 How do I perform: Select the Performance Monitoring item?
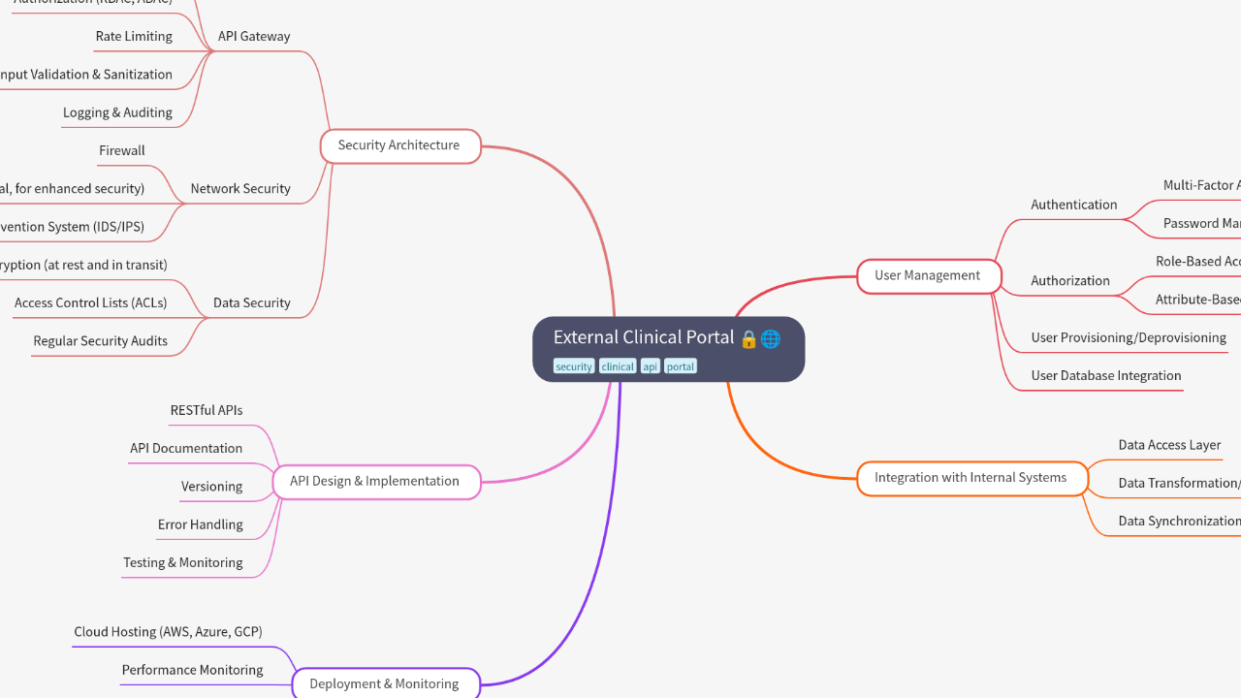192,670
